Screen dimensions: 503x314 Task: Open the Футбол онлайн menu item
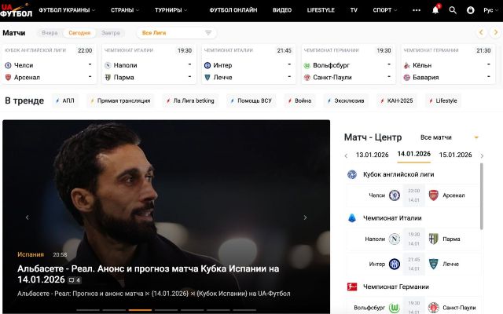(233, 10)
